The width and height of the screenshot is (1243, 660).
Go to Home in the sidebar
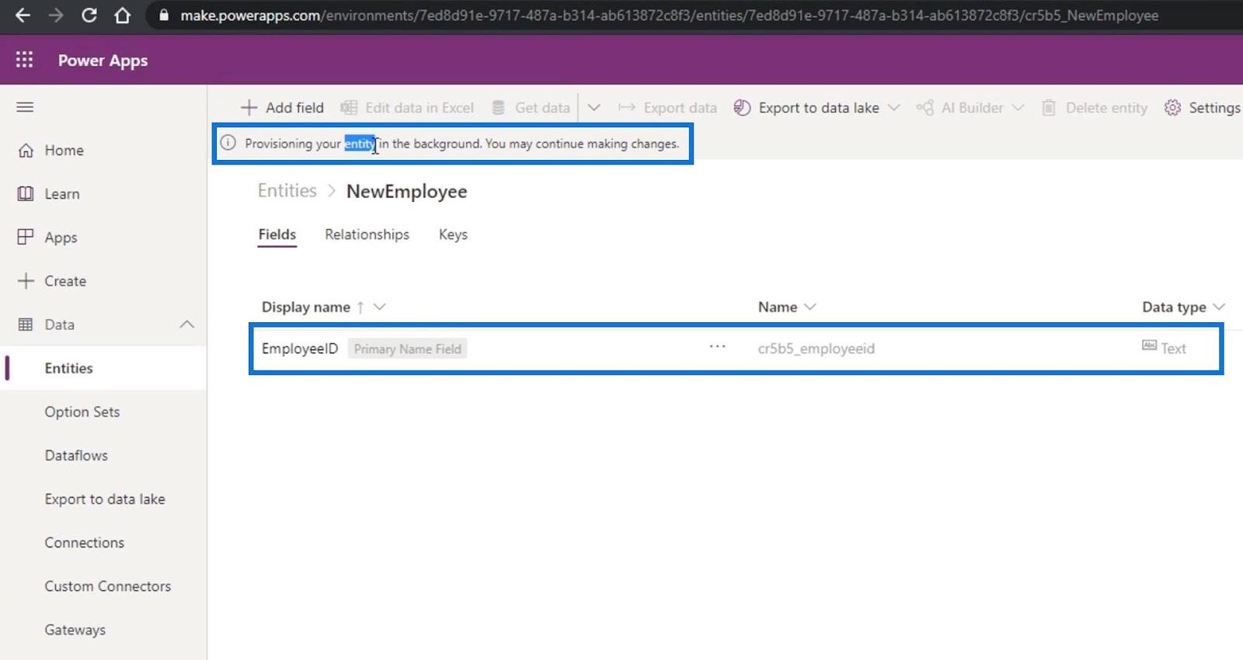coord(64,151)
